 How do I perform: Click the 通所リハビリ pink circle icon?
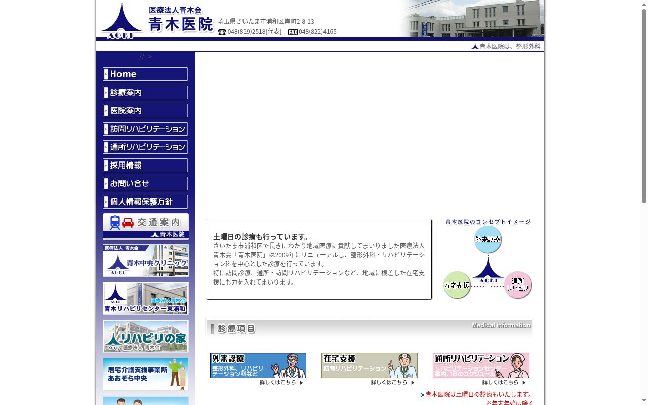coord(518,285)
